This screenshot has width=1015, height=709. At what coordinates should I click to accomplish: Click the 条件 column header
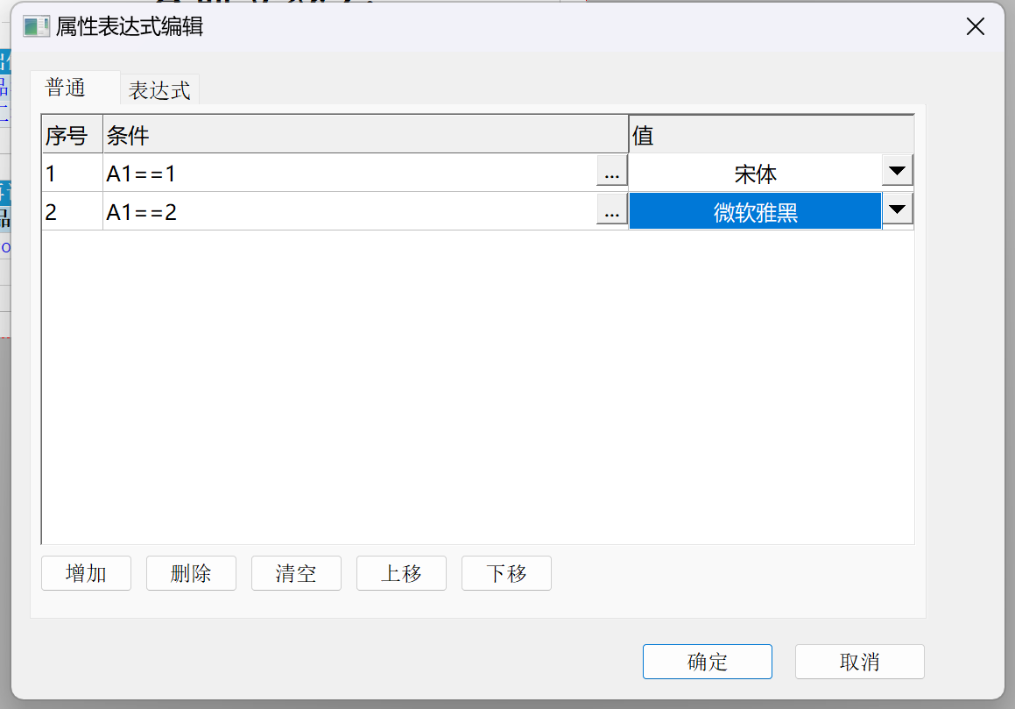[x=365, y=135]
